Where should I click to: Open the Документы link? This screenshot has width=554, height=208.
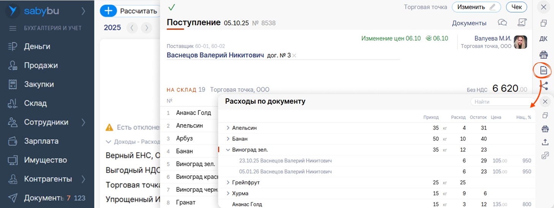coord(469,23)
